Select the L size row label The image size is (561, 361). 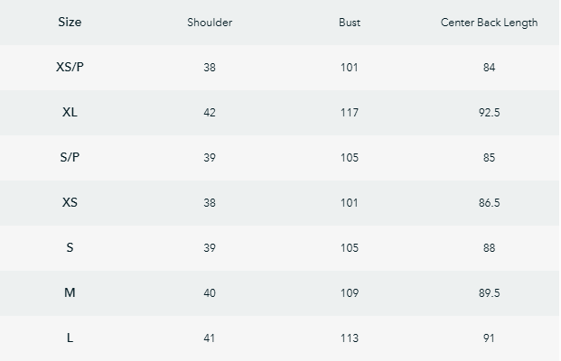[x=70, y=338]
